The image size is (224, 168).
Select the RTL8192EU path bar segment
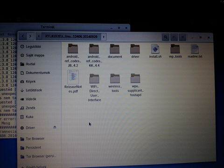(x=71, y=36)
